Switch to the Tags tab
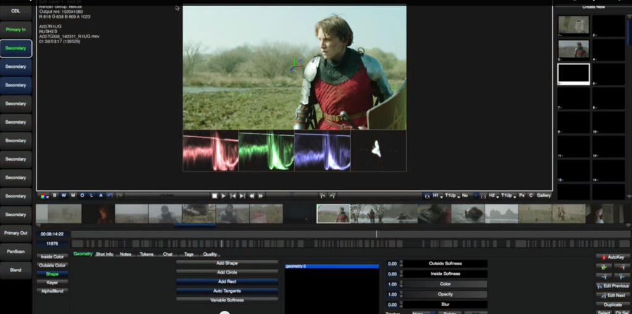The image size is (632, 314). (189, 254)
